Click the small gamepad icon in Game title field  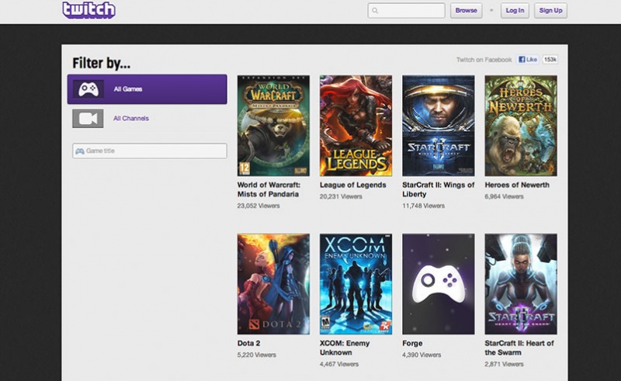[x=79, y=151]
